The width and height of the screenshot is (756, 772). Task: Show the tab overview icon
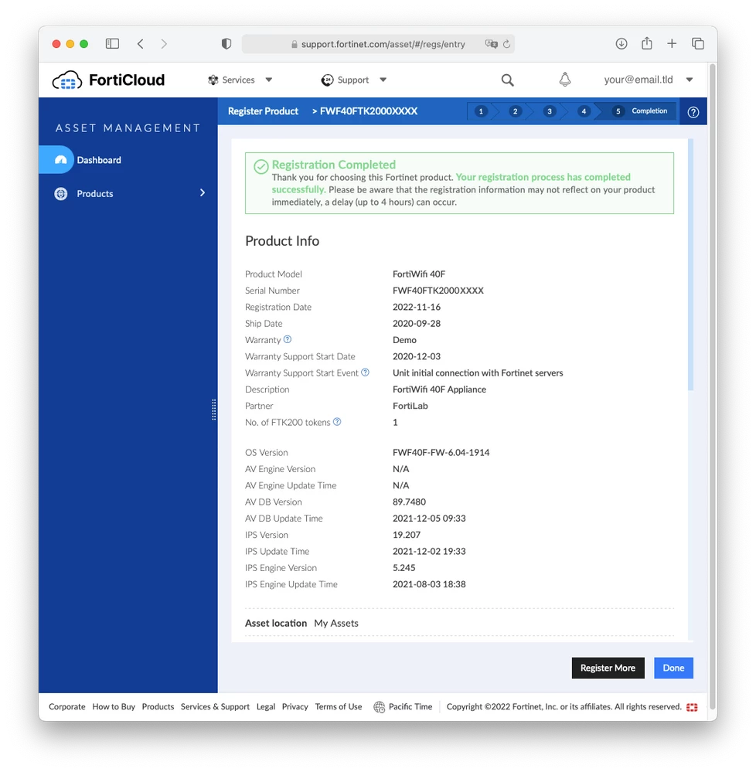click(x=698, y=44)
